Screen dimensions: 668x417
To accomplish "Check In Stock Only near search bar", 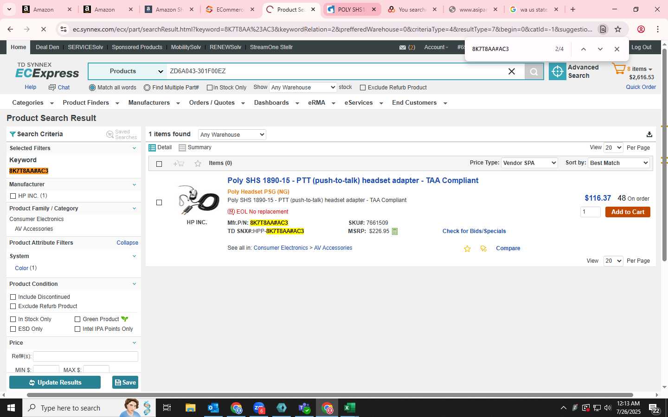I will point(210,88).
